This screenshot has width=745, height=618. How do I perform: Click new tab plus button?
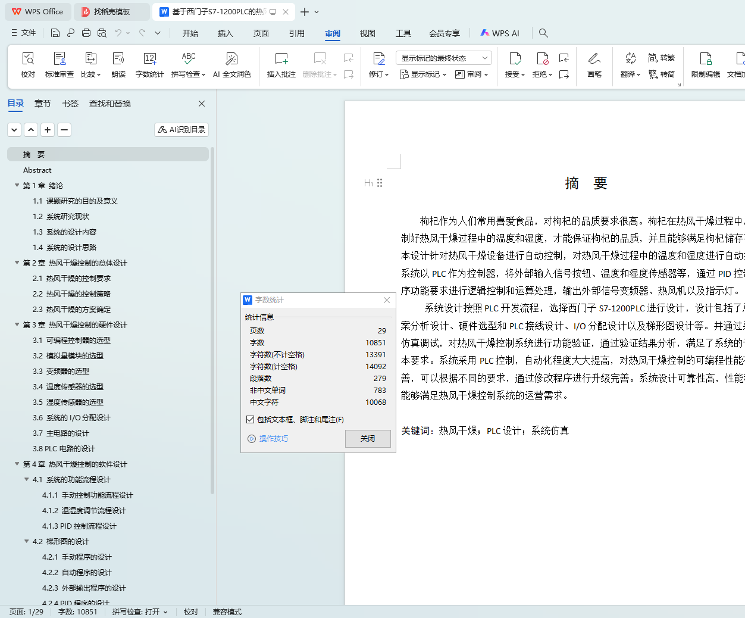[305, 12]
